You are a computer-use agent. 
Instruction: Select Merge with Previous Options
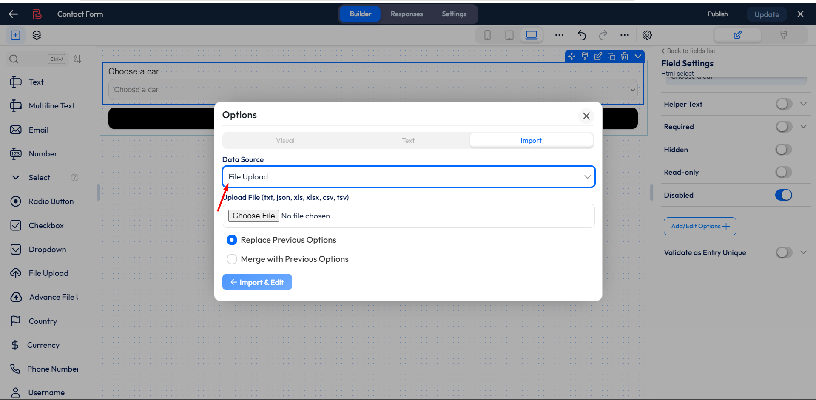click(x=232, y=259)
